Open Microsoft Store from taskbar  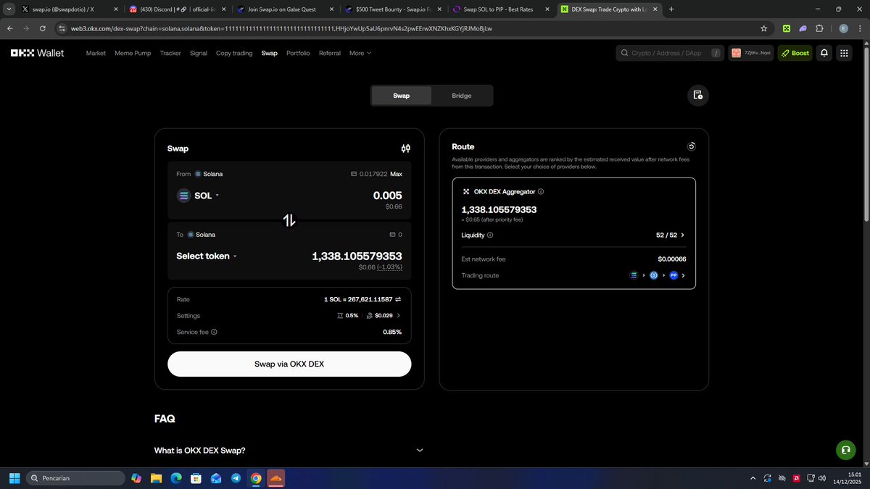pyautogui.click(x=196, y=478)
